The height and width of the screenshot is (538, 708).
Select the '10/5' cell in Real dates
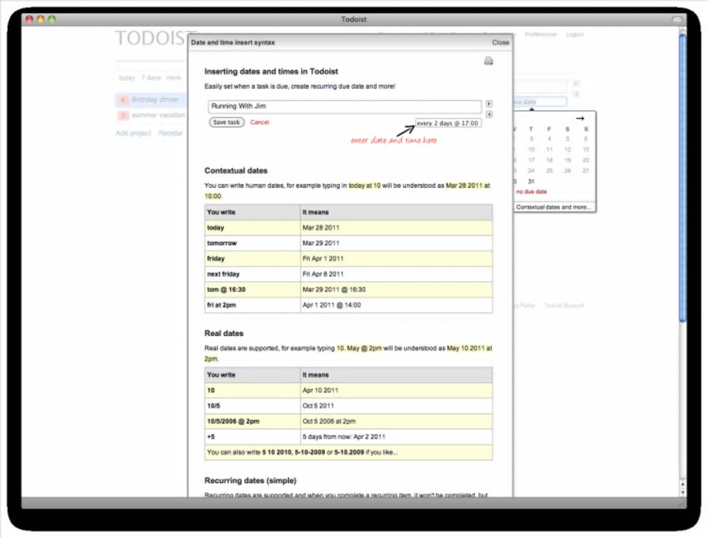tap(252, 405)
